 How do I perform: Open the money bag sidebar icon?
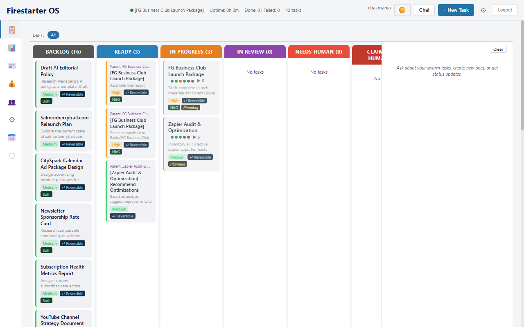coord(12,84)
